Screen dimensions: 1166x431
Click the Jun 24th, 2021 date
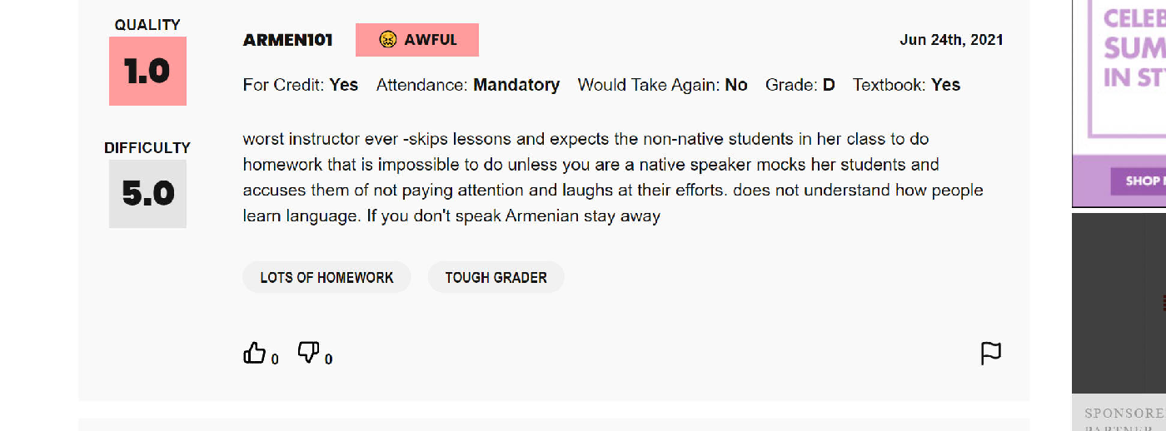951,40
